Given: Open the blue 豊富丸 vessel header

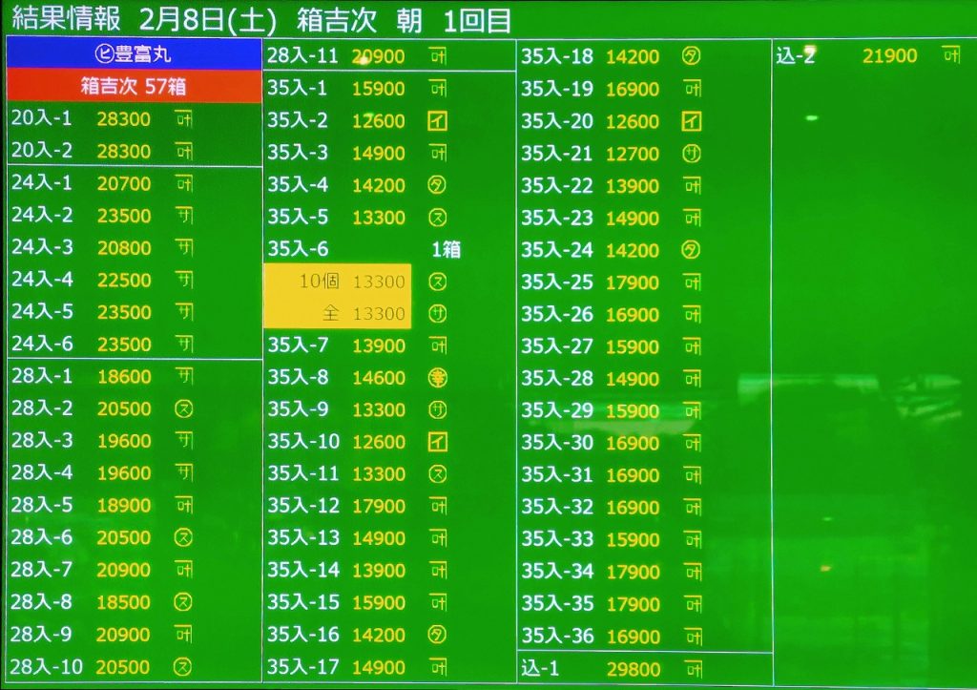Looking at the screenshot, I should tap(135, 54).
